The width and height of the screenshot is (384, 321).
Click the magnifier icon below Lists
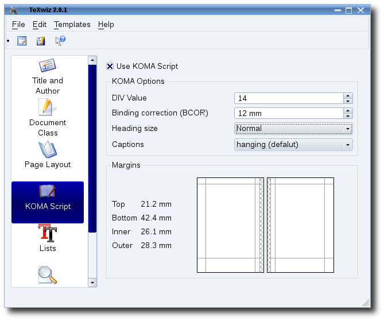[x=48, y=275]
